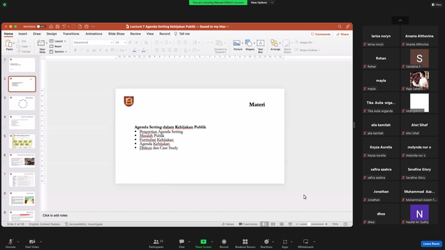Open the Animations ribbon tab
This screenshot has height=250, width=445.
[94, 34]
